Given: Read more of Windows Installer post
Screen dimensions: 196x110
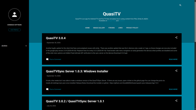Looking at the screenshot, I should click(173, 89).
